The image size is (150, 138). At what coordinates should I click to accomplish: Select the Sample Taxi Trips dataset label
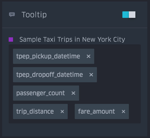(x=72, y=40)
